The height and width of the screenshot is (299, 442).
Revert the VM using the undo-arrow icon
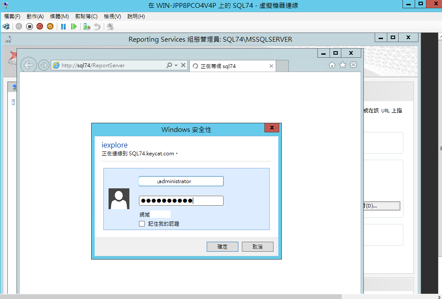click(x=97, y=26)
